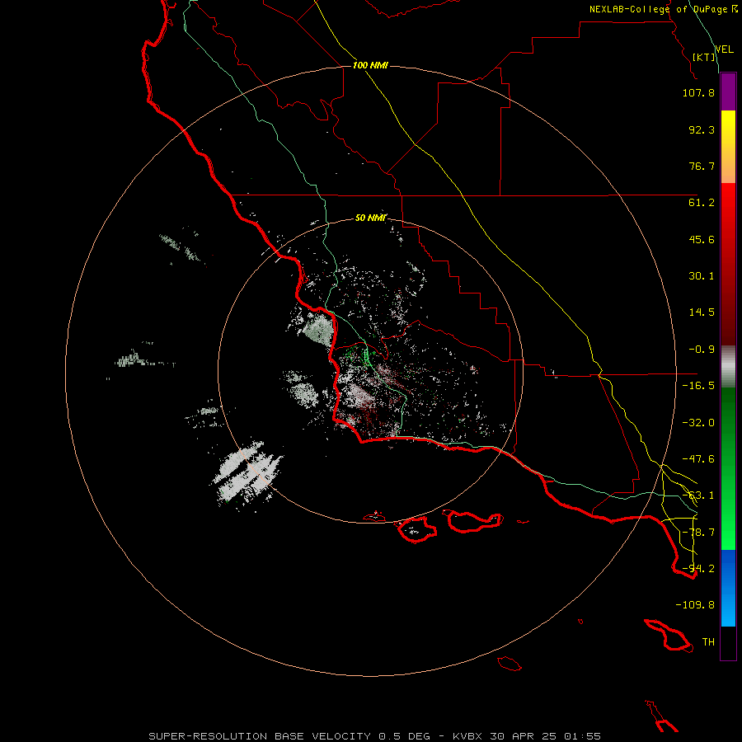Image resolution: width=742 pixels, height=742 pixels.
Task: Select the -78.7 velocity scale value
Action: pyautogui.click(x=698, y=533)
